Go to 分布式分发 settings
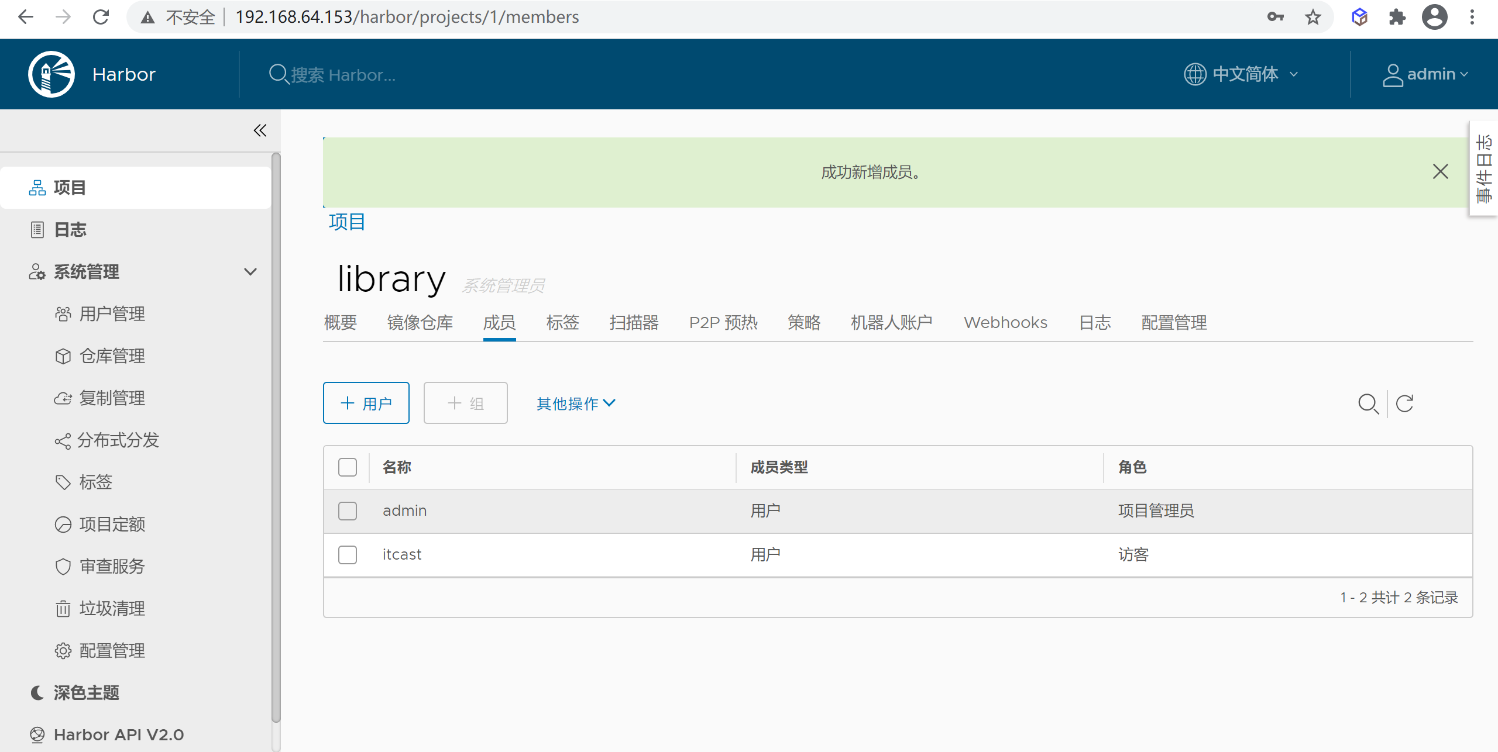The width and height of the screenshot is (1498, 752). coord(118,440)
